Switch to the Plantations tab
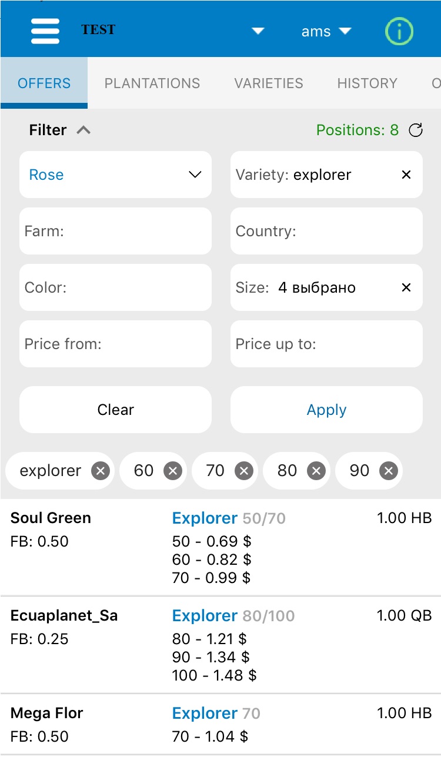Viewport: 441px width, 784px height. tap(152, 83)
